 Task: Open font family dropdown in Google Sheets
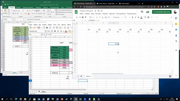pos(118,17)
